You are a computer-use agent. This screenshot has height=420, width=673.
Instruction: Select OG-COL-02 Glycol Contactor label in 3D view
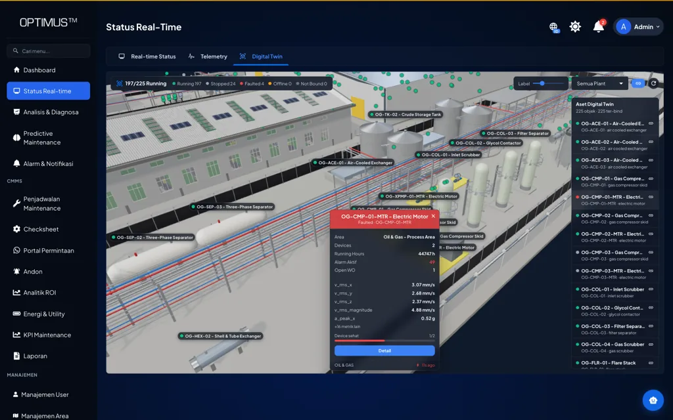pyautogui.click(x=486, y=142)
